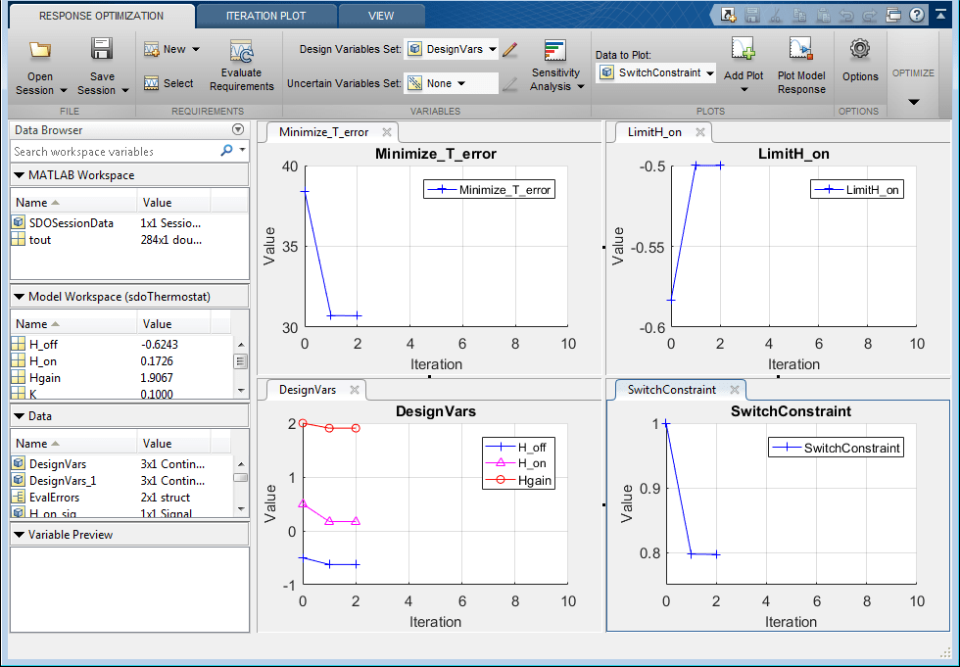Viewport: 960px width, 667px height.
Task: Click the new shortcut icon in quick access toolbar
Action: tap(728, 15)
